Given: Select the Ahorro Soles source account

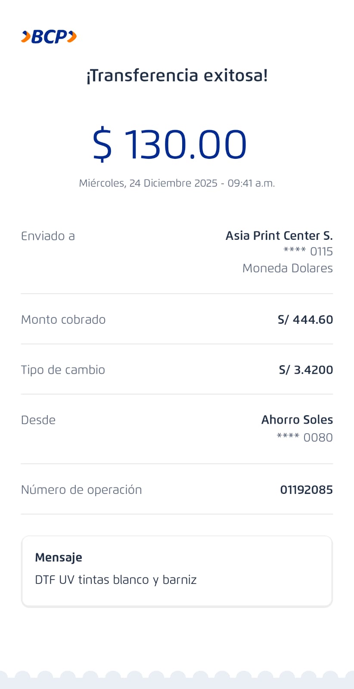Looking at the screenshot, I should (x=297, y=420).
